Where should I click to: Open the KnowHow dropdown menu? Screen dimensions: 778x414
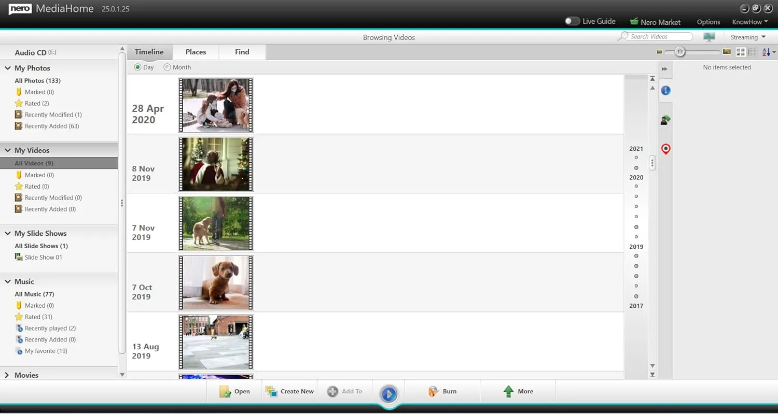pyautogui.click(x=749, y=22)
